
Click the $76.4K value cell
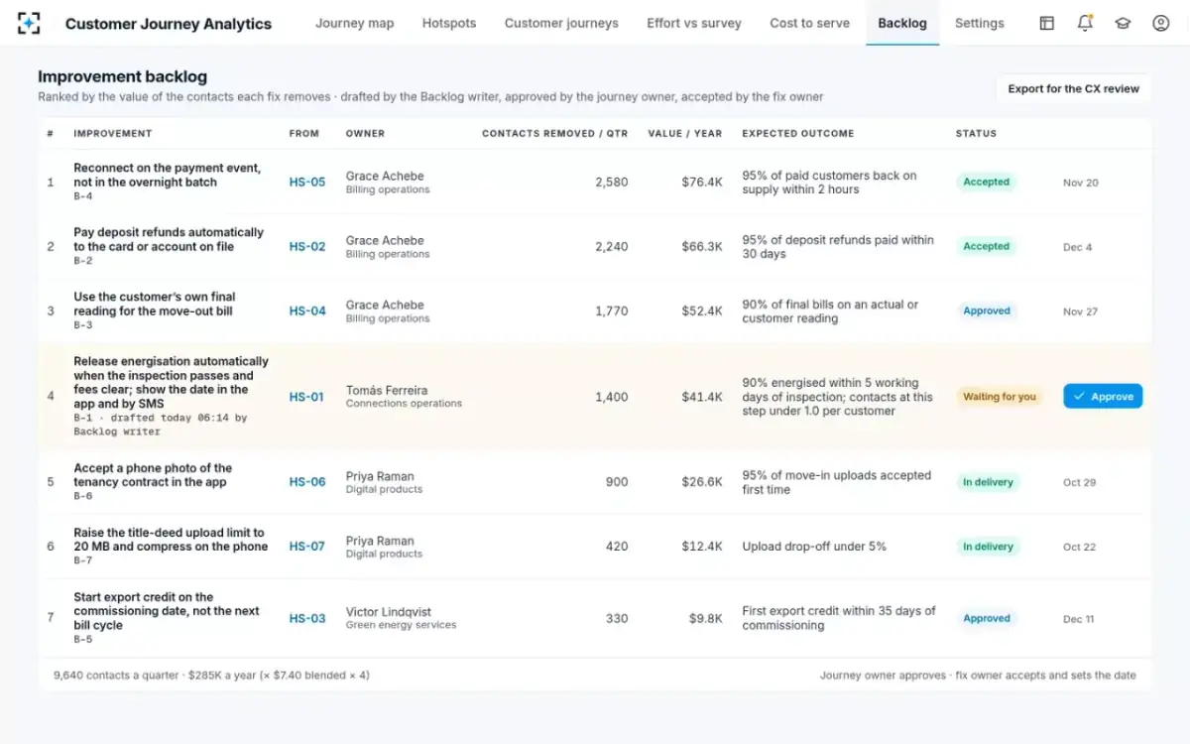702,183
